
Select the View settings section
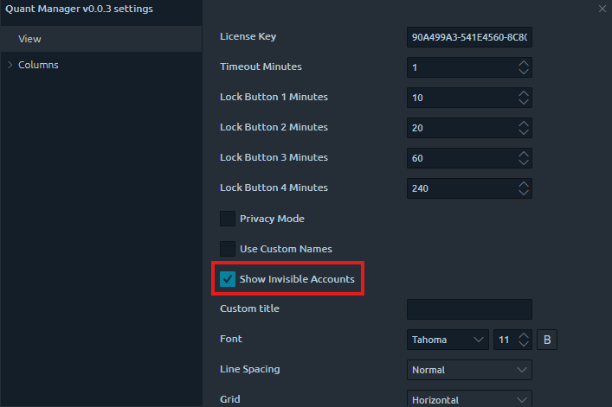click(30, 39)
